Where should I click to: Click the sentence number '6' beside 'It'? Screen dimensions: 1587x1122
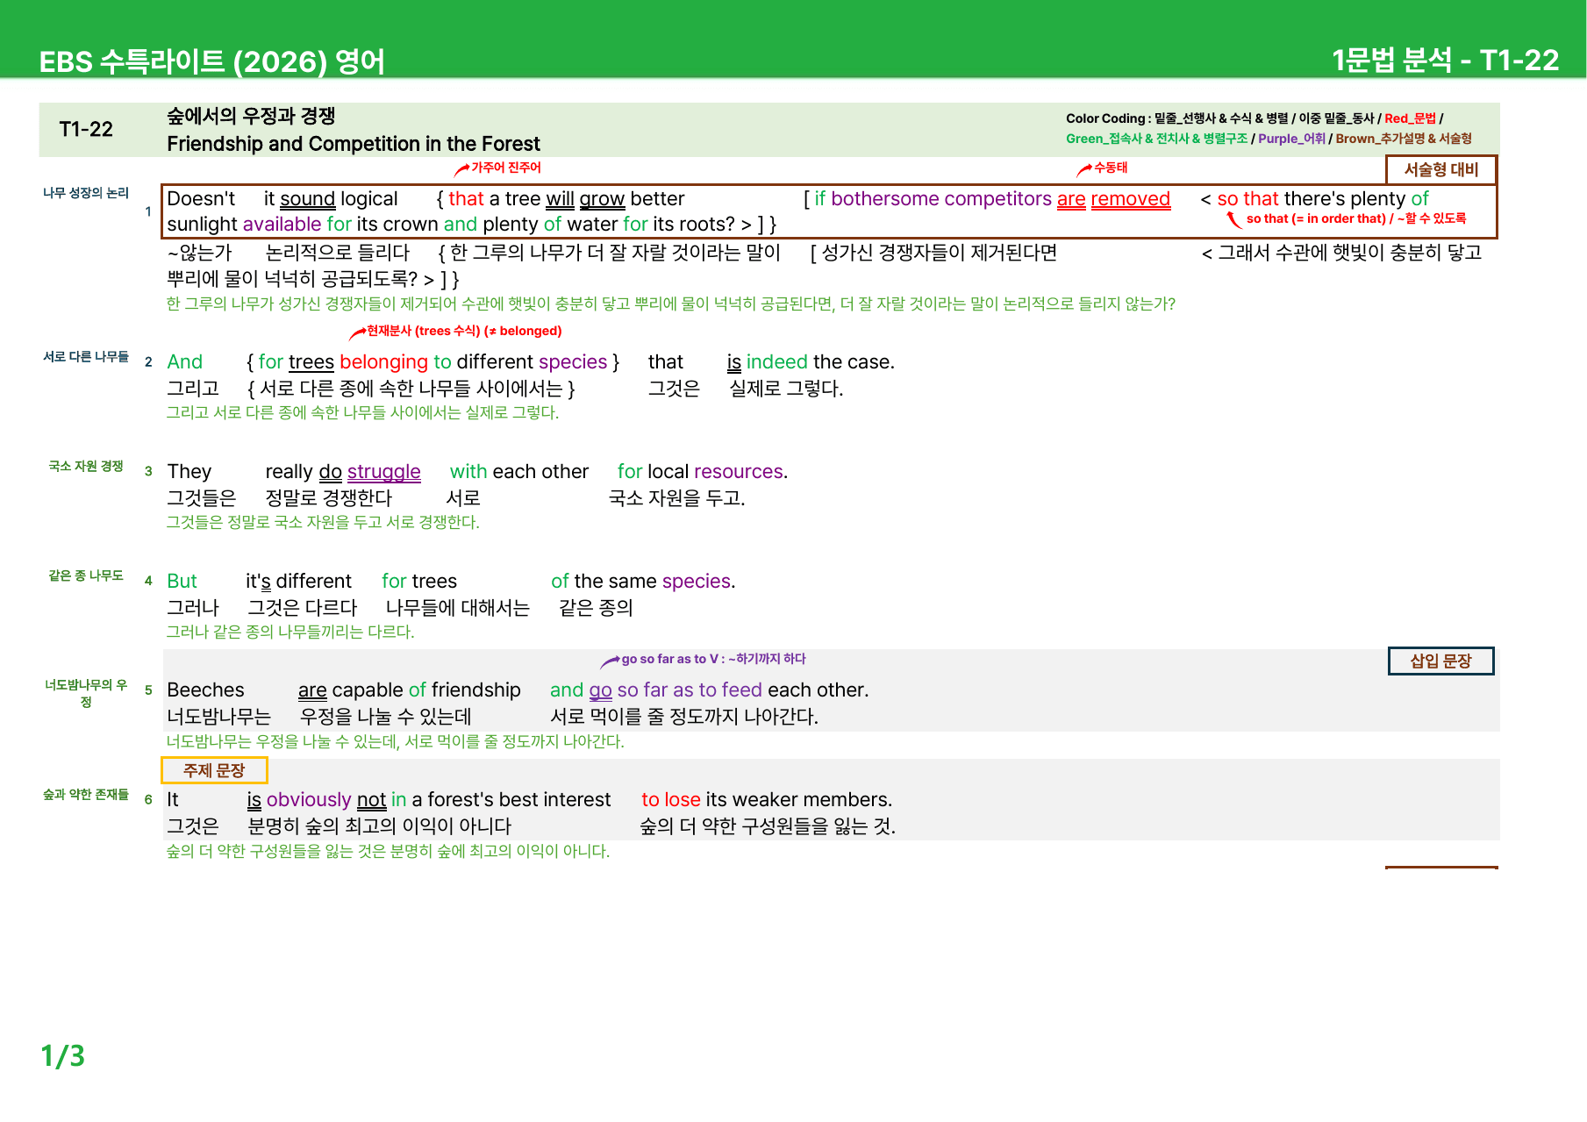(x=148, y=800)
